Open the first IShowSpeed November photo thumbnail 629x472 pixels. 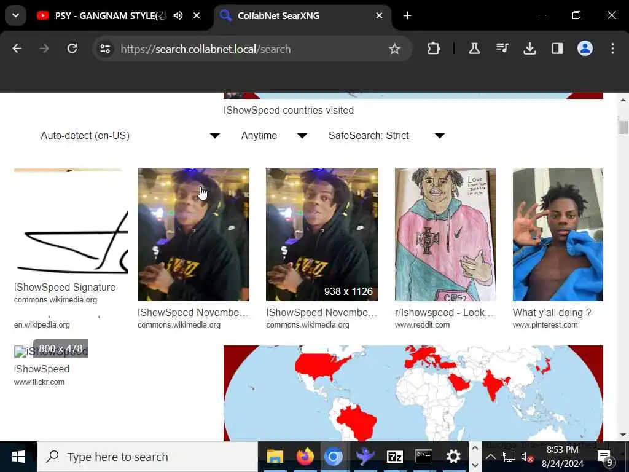(193, 234)
